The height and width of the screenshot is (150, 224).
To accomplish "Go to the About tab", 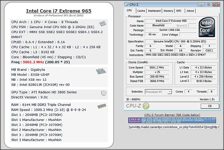I will [x=190, y=11].
